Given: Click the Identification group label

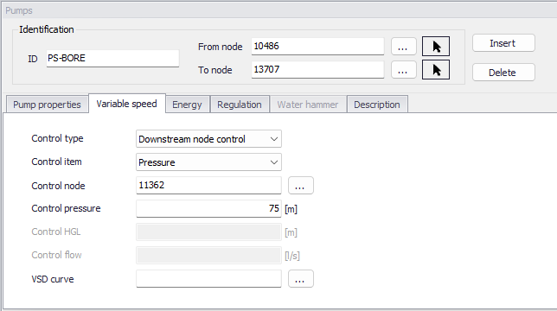Looking at the screenshot, I should tap(47, 29).
